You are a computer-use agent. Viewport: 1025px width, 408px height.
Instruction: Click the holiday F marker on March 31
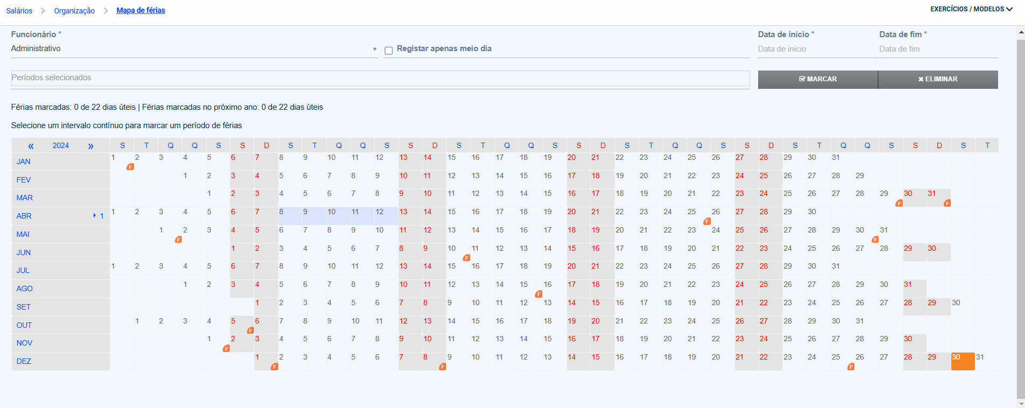pos(948,203)
